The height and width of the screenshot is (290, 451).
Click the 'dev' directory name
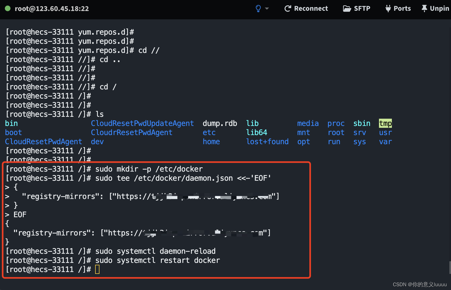(97, 142)
